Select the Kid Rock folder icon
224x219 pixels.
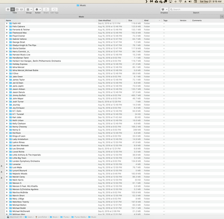click(x=10, y=133)
